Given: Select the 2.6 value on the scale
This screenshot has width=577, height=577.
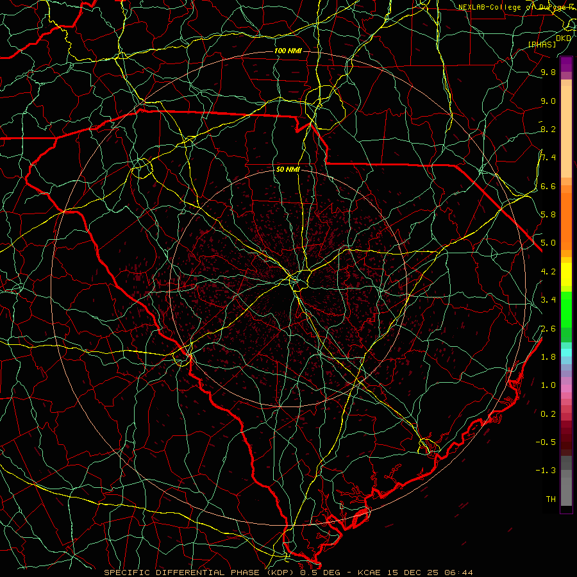Looking at the screenshot, I should (548, 329).
